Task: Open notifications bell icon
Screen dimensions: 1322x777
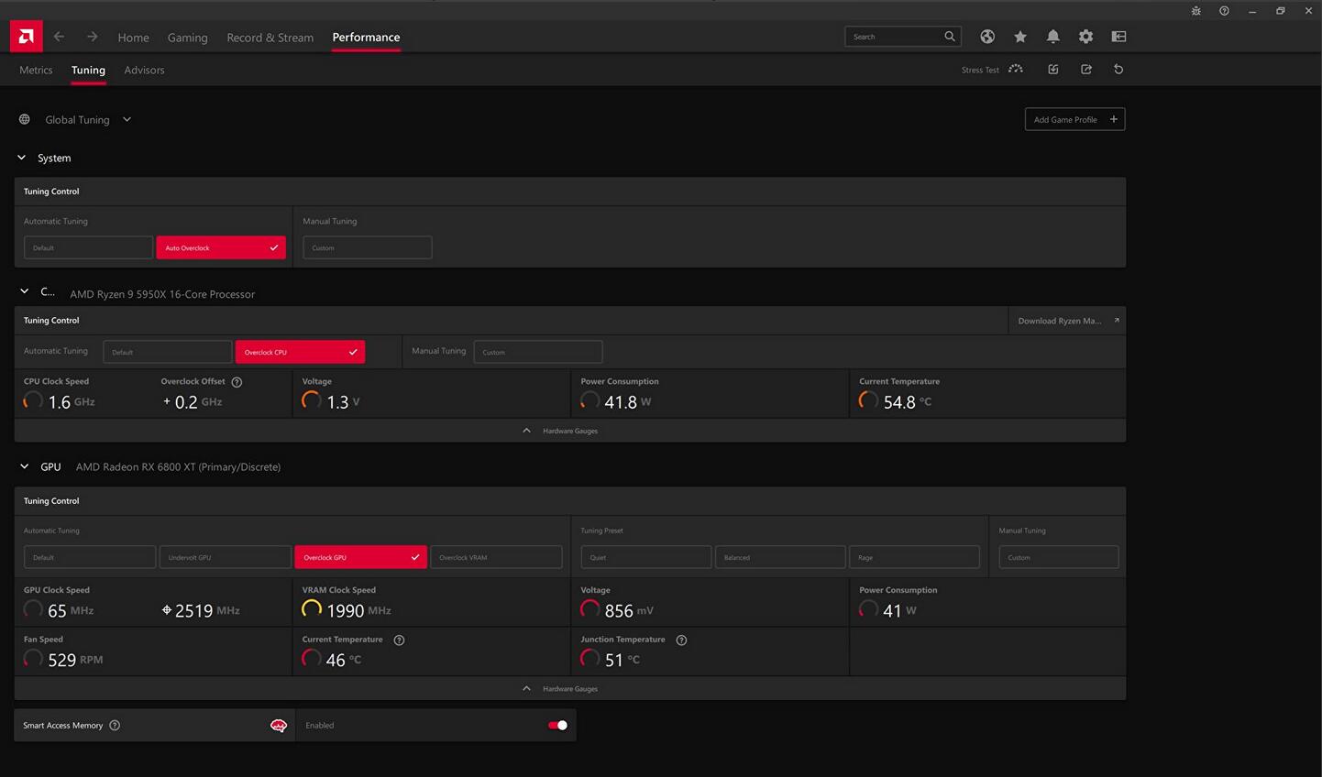Action: point(1053,37)
